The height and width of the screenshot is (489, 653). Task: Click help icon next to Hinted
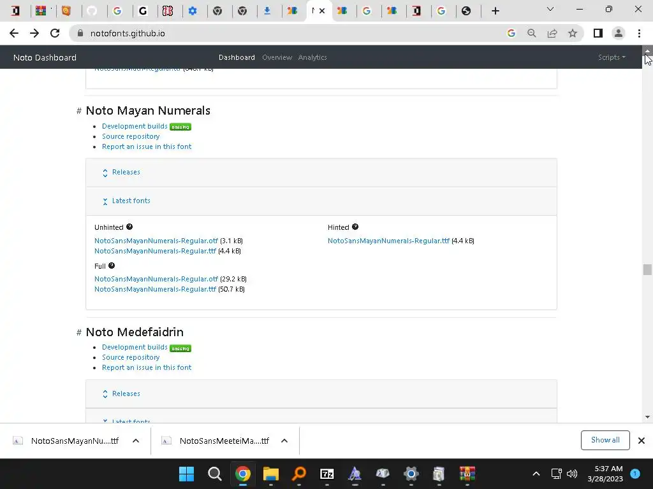click(x=355, y=227)
